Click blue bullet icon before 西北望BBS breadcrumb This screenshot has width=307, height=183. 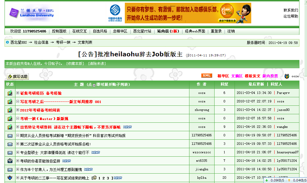click(x=8, y=42)
